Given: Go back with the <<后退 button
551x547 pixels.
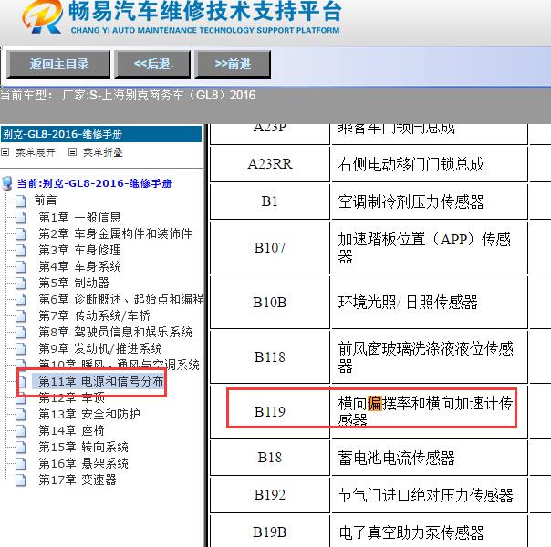Looking at the screenshot, I should (152, 65).
